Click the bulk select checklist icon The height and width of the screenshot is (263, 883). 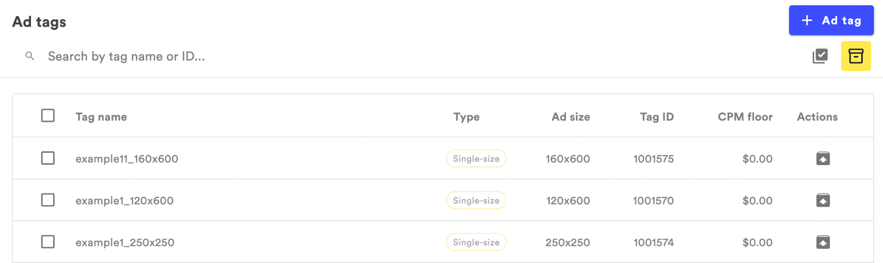click(x=820, y=56)
